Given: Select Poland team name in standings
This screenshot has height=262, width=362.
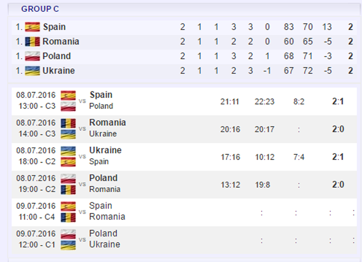Looking at the screenshot, I should pos(56,56).
